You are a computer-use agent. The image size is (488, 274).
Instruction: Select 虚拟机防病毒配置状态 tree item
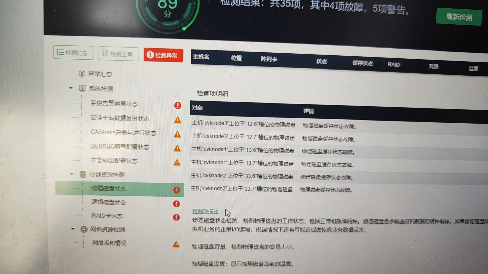point(120,147)
